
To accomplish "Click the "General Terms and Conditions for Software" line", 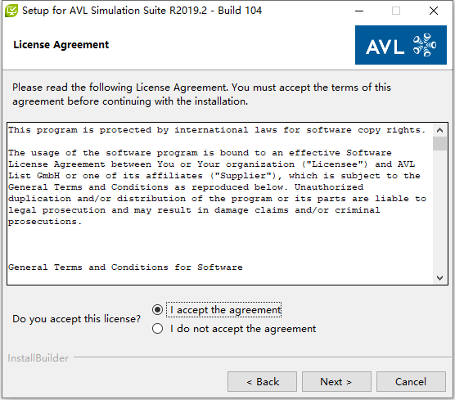I will [125, 267].
